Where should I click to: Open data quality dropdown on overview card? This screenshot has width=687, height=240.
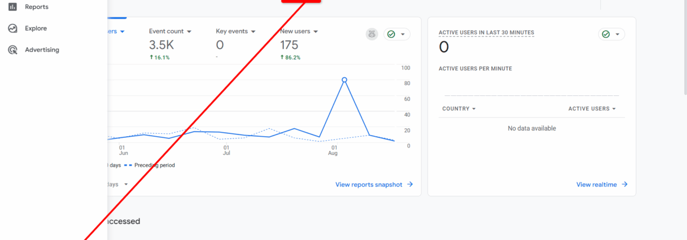pos(397,35)
